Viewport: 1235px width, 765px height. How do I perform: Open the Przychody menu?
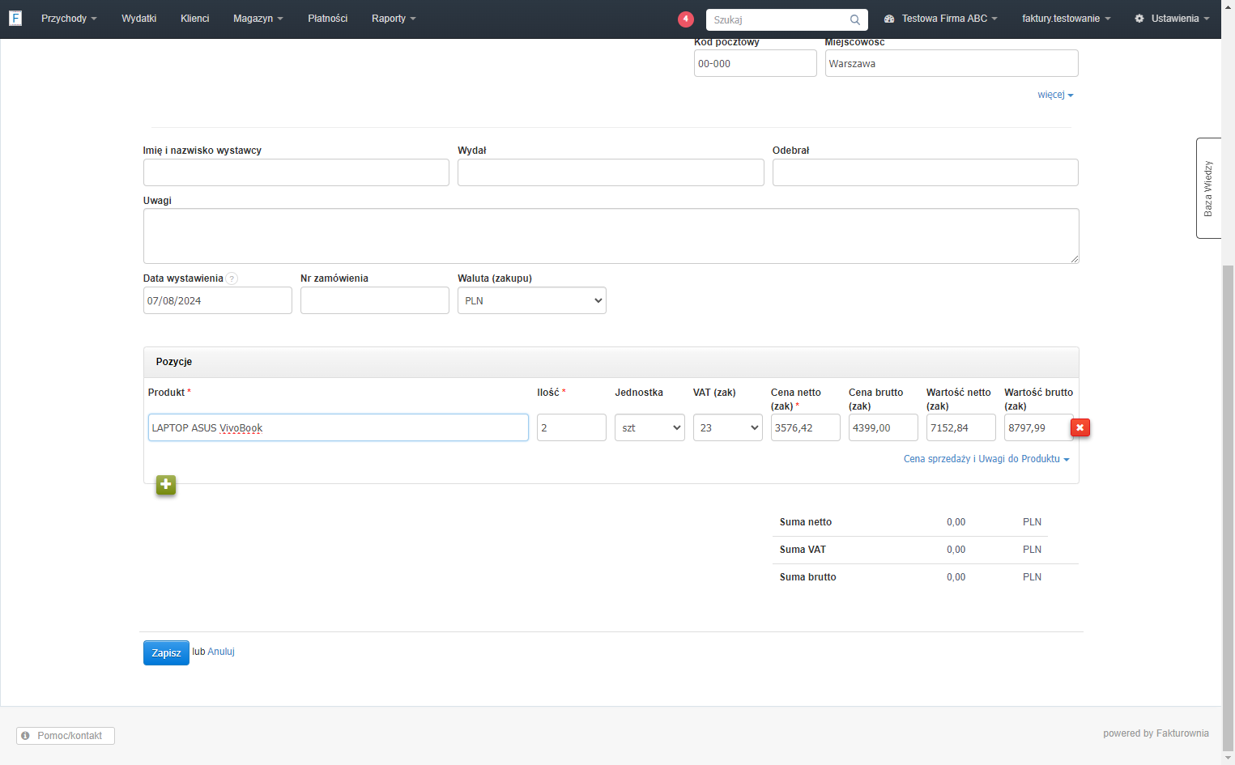[x=69, y=19]
